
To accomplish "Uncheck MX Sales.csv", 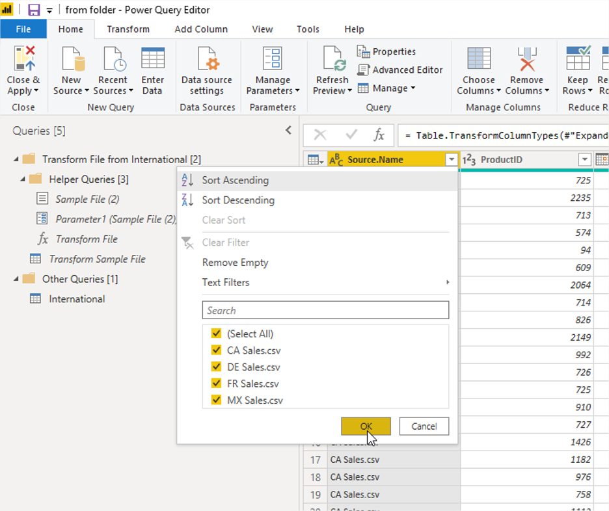I will (x=216, y=400).
